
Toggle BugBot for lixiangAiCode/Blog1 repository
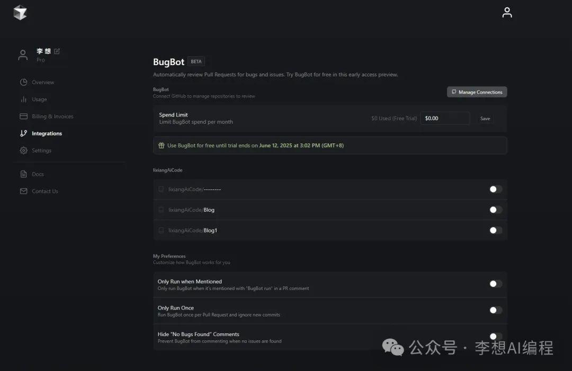point(495,230)
